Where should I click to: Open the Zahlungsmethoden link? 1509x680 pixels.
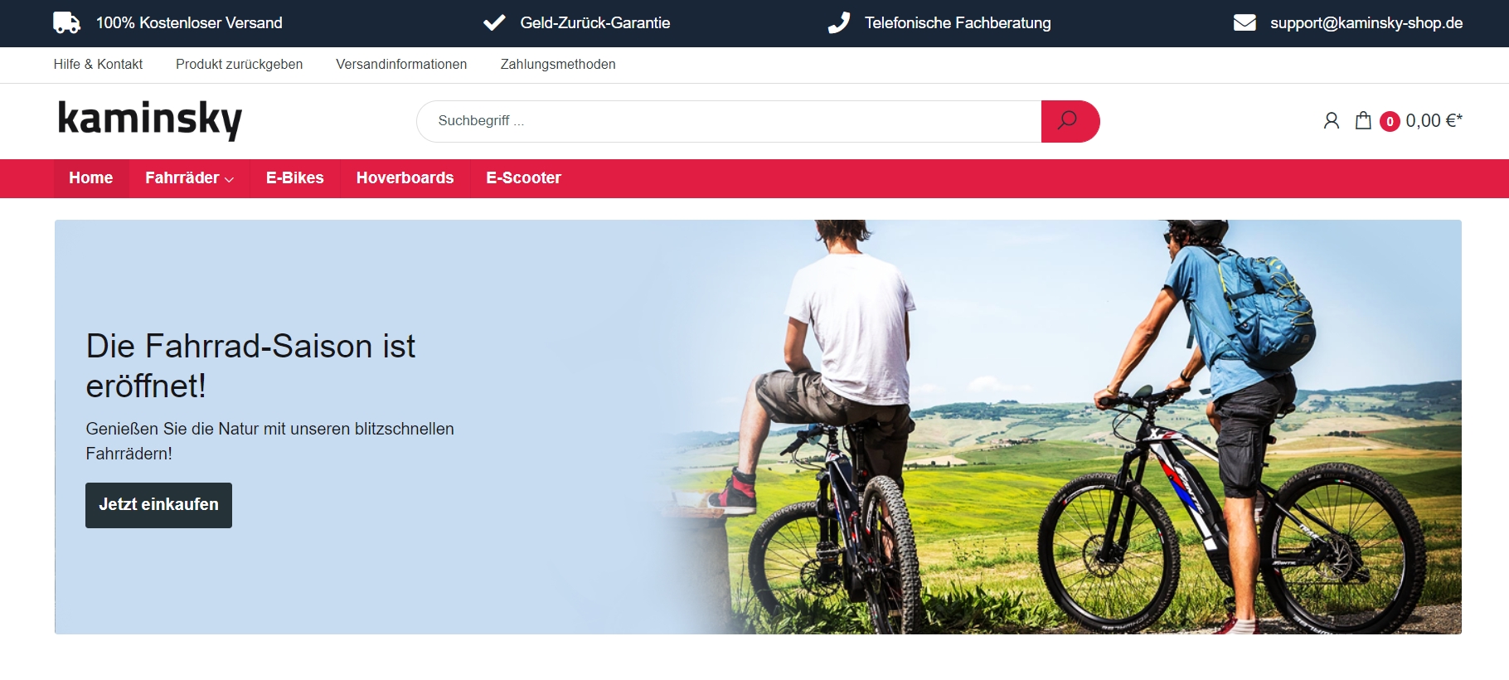point(558,65)
